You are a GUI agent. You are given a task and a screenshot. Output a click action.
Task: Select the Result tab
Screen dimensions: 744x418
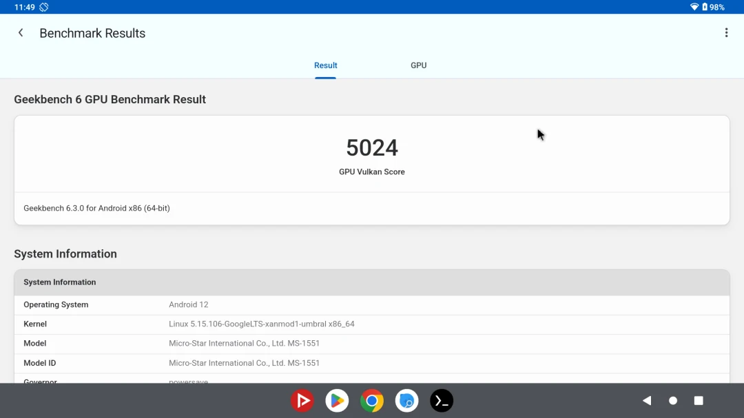(325, 65)
